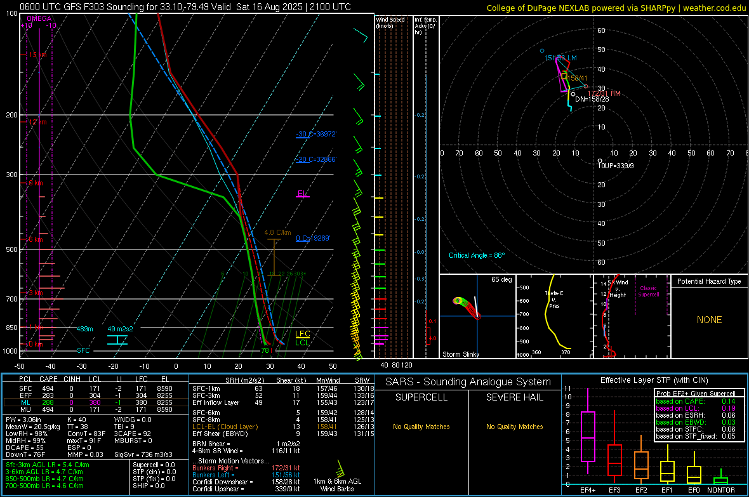Click the SHIP = 0.0 value

149,486
